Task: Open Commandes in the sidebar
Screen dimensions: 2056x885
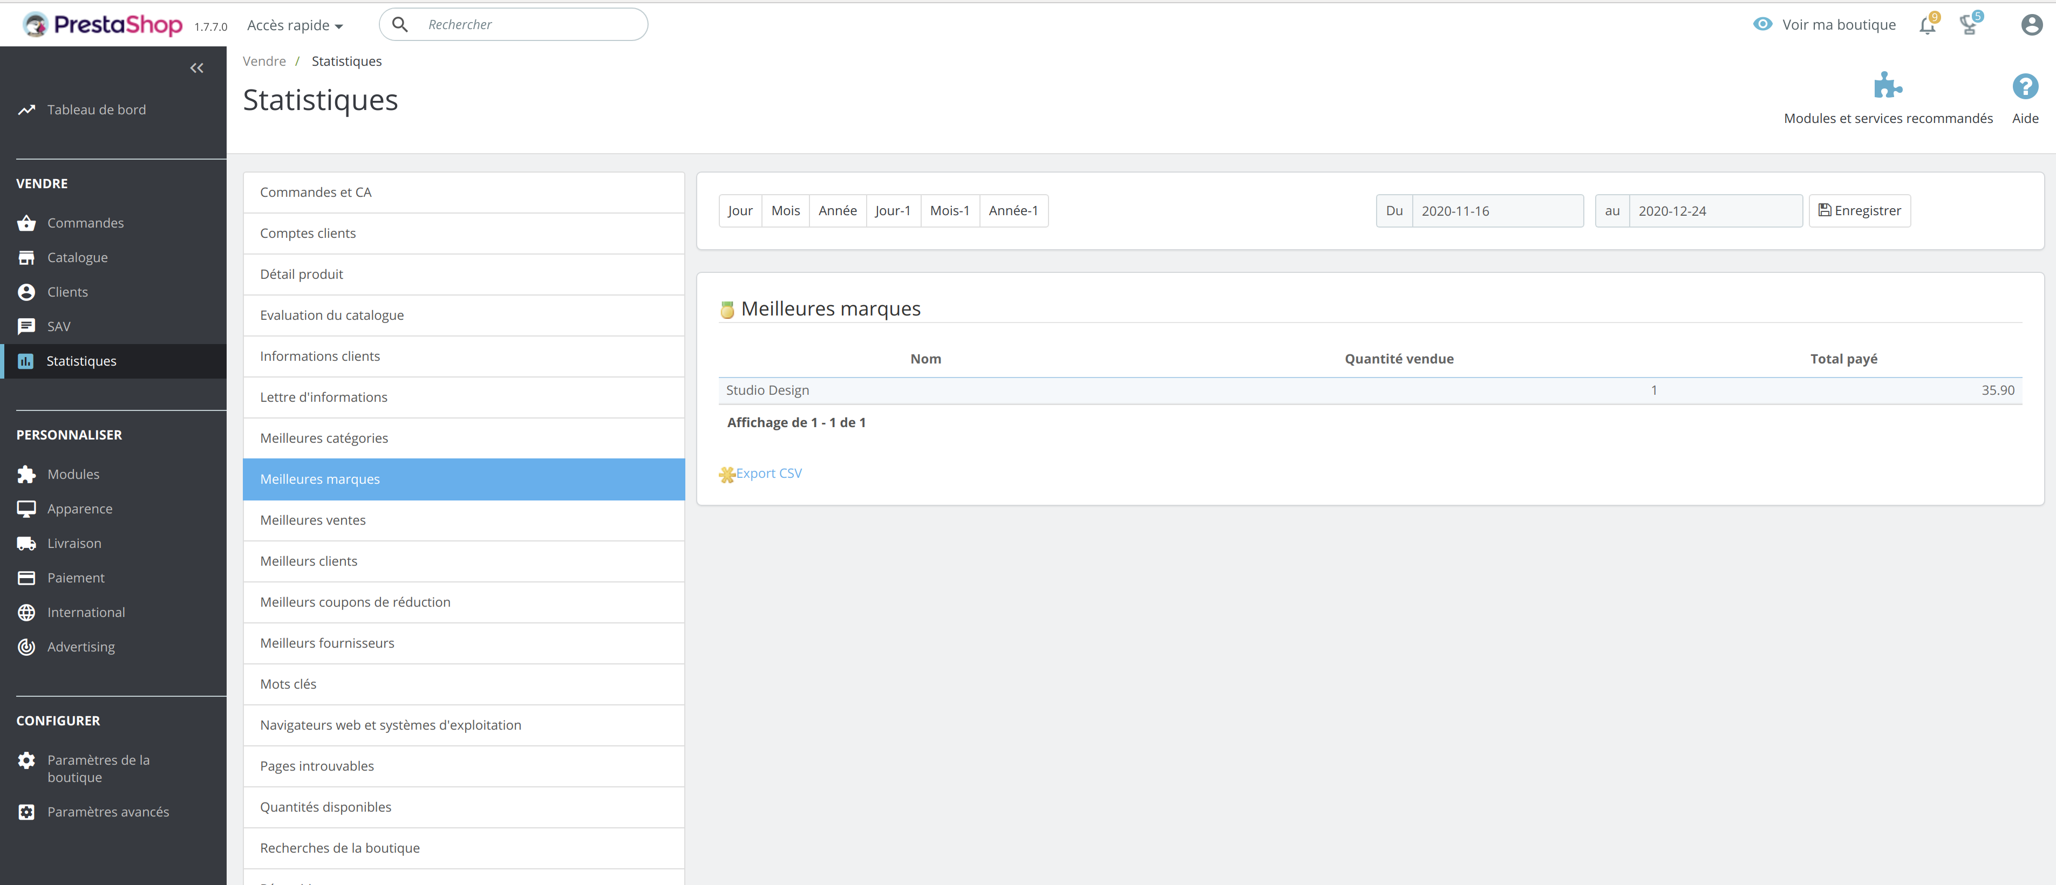Action: click(85, 223)
